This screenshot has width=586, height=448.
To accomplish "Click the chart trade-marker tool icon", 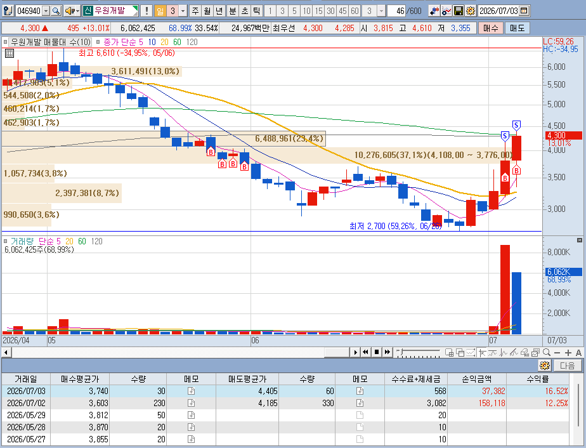I will pos(434,11).
